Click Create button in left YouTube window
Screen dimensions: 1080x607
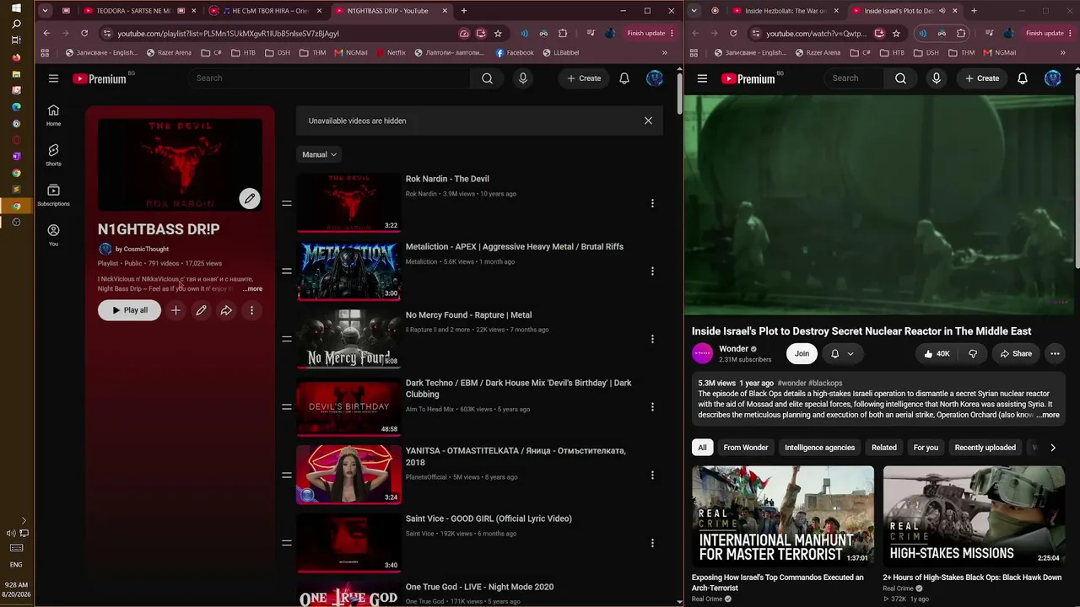pyautogui.click(x=584, y=78)
